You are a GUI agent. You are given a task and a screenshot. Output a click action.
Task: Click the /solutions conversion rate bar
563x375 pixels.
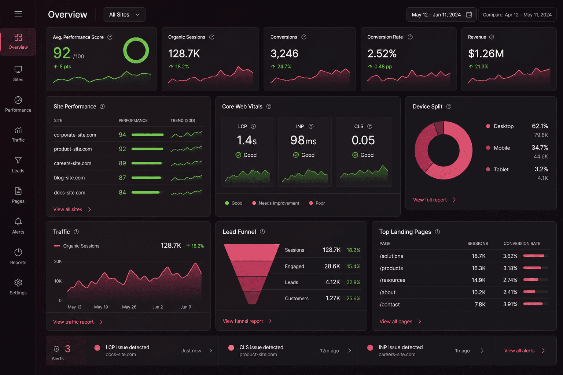coord(536,256)
